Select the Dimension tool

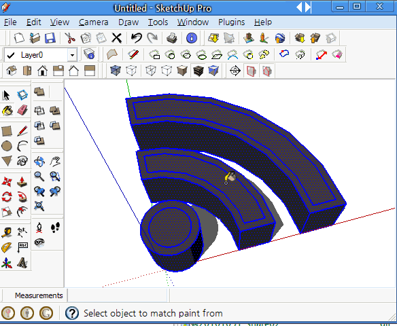(22, 232)
